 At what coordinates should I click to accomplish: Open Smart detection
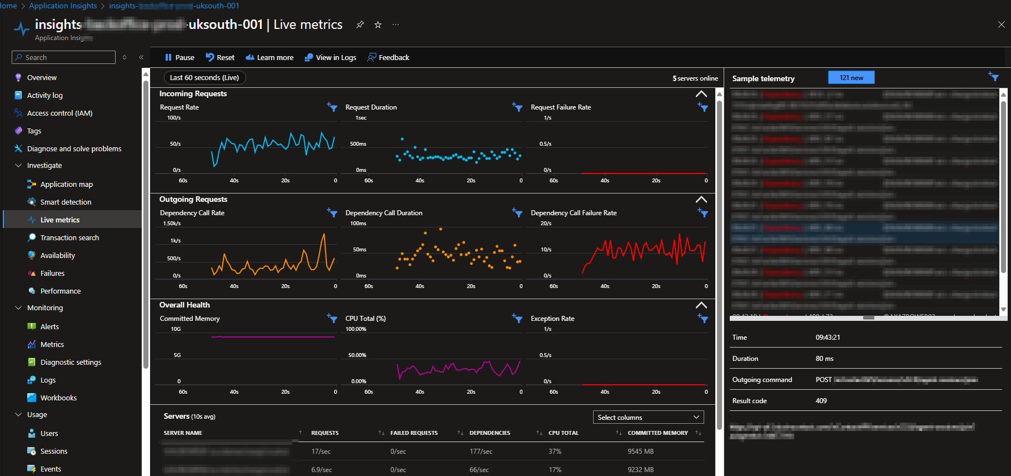tap(66, 202)
